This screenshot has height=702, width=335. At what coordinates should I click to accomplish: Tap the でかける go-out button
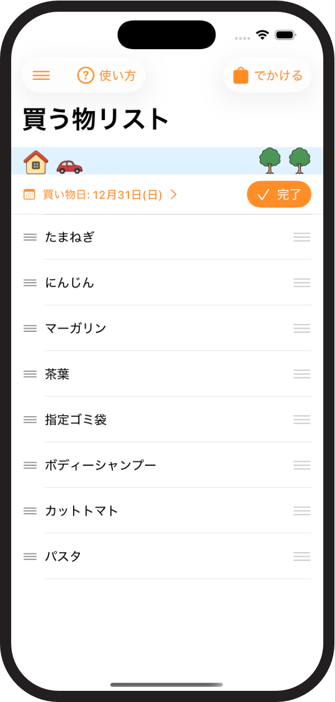click(x=267, y=75)
